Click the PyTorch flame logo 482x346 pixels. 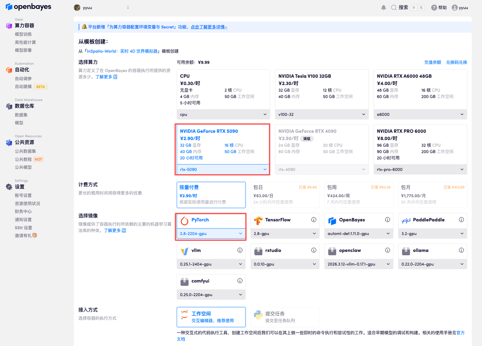tap(185, 221)
